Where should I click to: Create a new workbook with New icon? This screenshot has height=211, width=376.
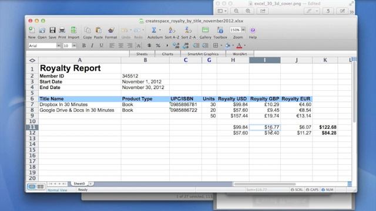coord(31,30)
